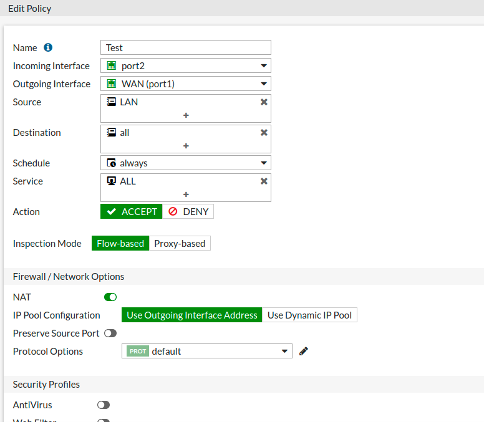The height and width of the screenshot is (422, 484).
Task: Click the pencil icon to edit Protocol Options
Action: (x=304, y=352)
